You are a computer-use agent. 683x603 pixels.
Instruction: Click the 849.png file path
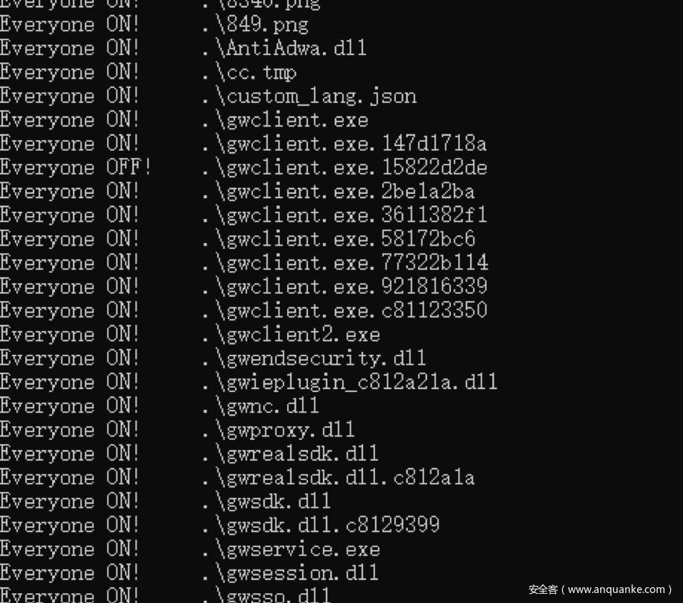pos(255,25)
